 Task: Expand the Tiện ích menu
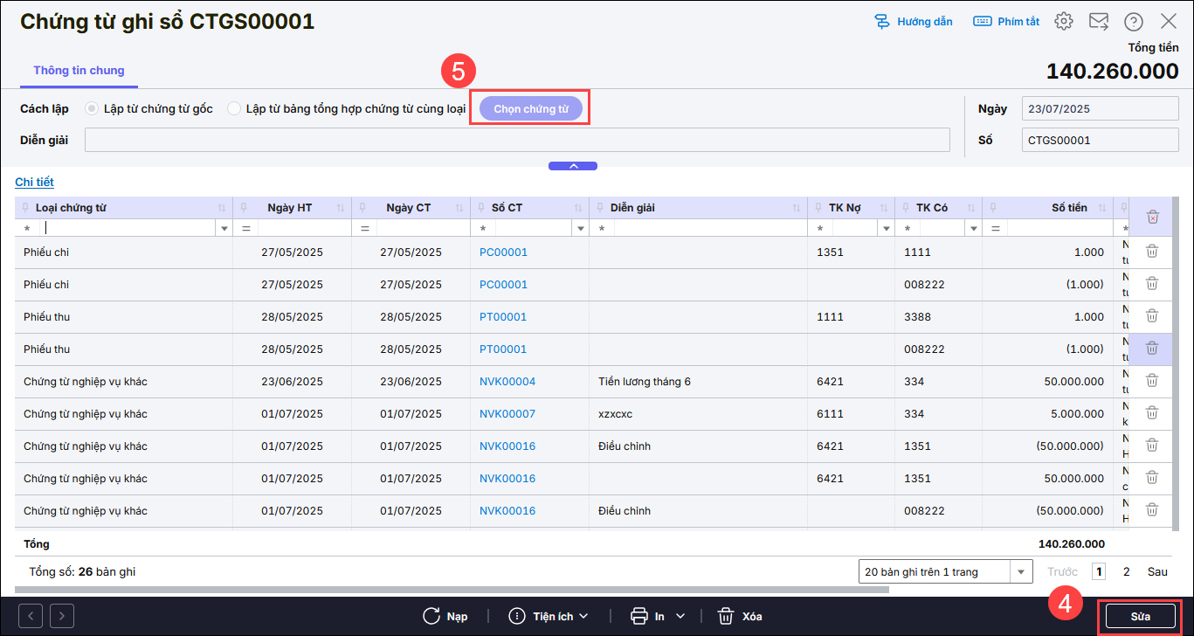(x=549, y=616)
